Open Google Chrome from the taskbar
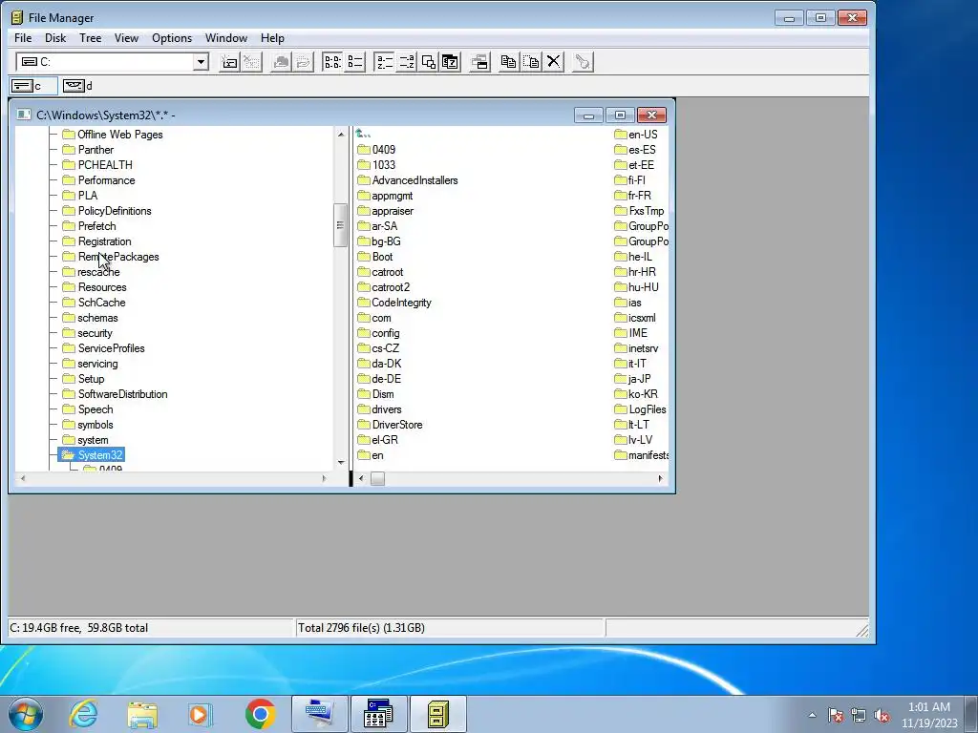This screenshot has width=978, height=733. pyautogui.click(x=260, y=714)
